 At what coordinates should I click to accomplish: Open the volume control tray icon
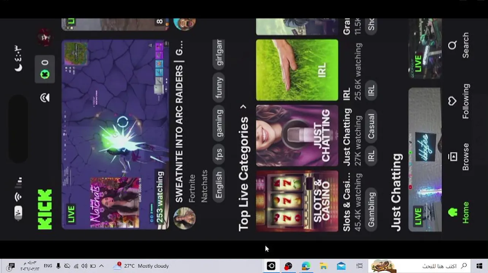(x=84, y=266)
